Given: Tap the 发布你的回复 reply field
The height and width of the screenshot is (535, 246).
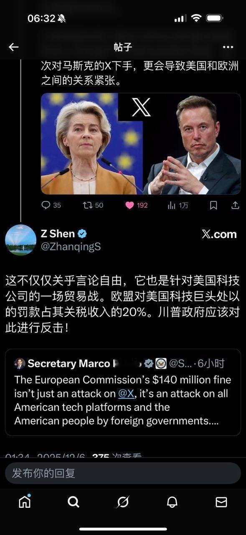Looking at the screenshot, I should click(123, 473).
